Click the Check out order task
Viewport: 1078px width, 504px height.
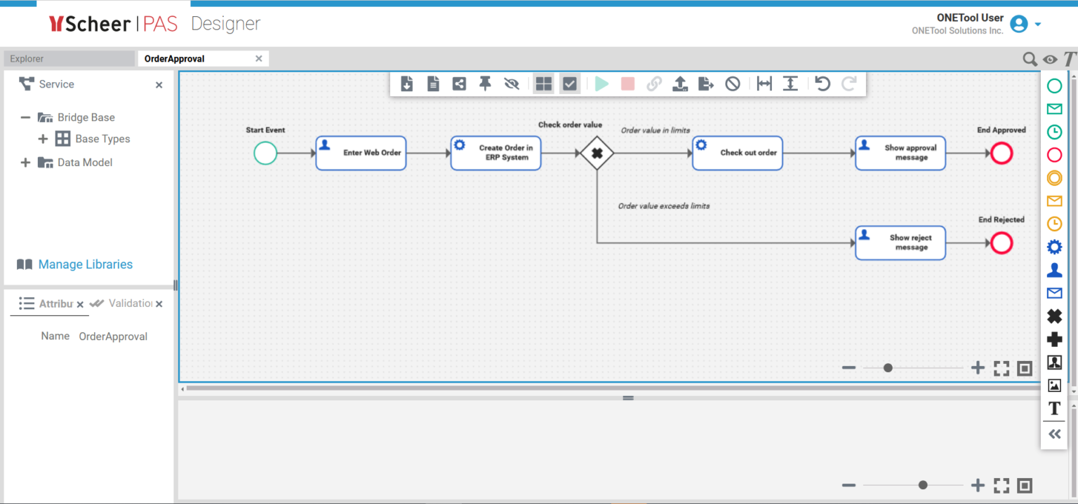(x=737, y=153)
